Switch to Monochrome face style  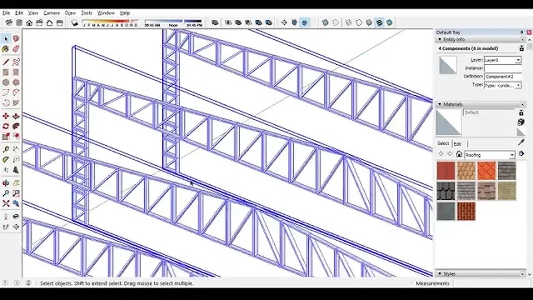(389, 23)
